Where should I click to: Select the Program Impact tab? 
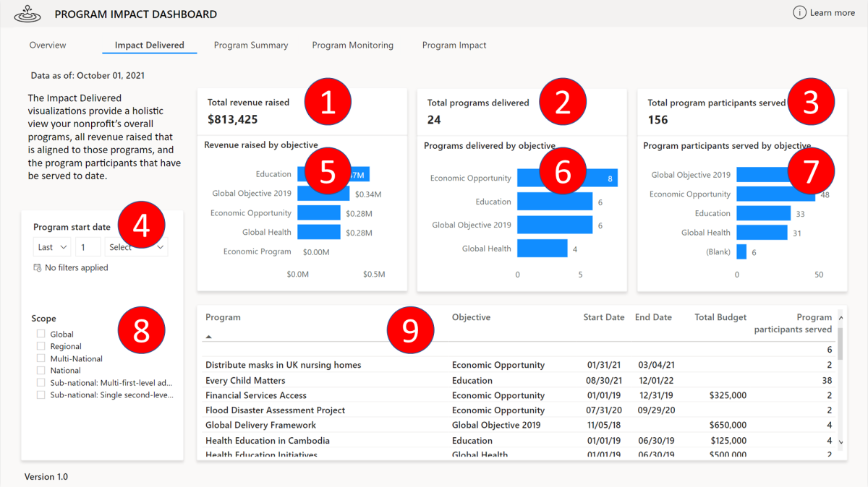point(454,45)
